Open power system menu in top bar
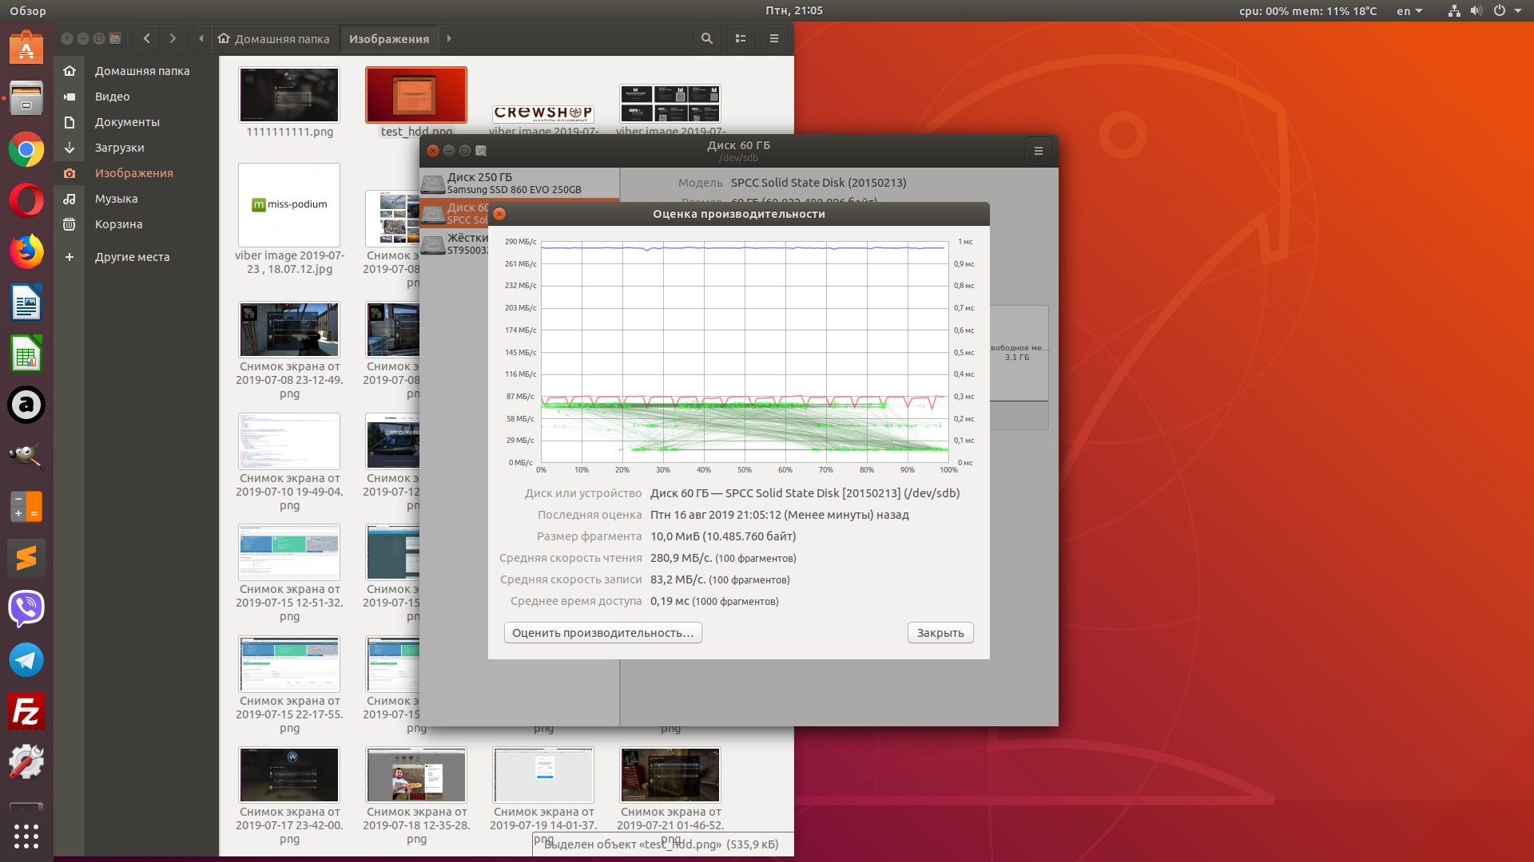The image size is (1534, 862). tap(1507, 11)
